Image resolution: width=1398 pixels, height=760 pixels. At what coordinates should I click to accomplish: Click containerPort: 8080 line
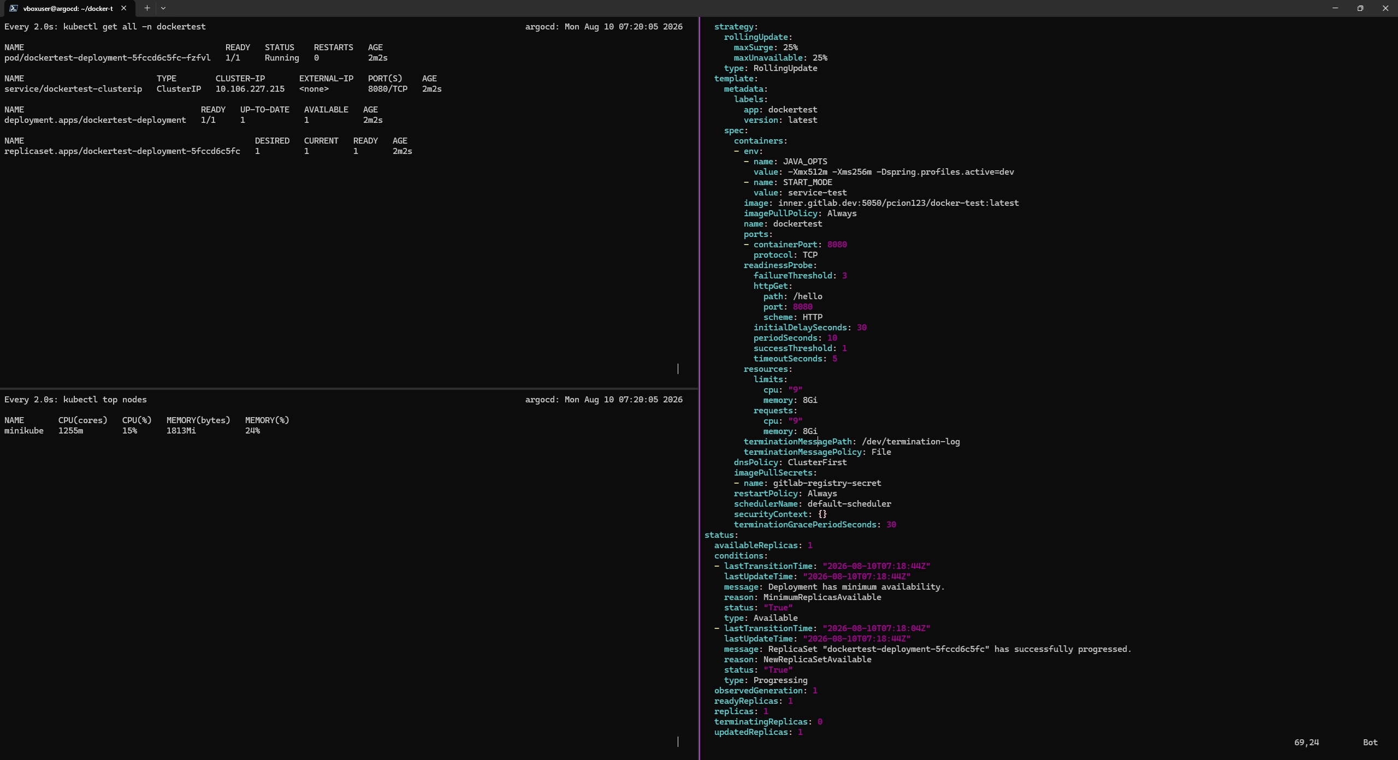tap(800, 245)
